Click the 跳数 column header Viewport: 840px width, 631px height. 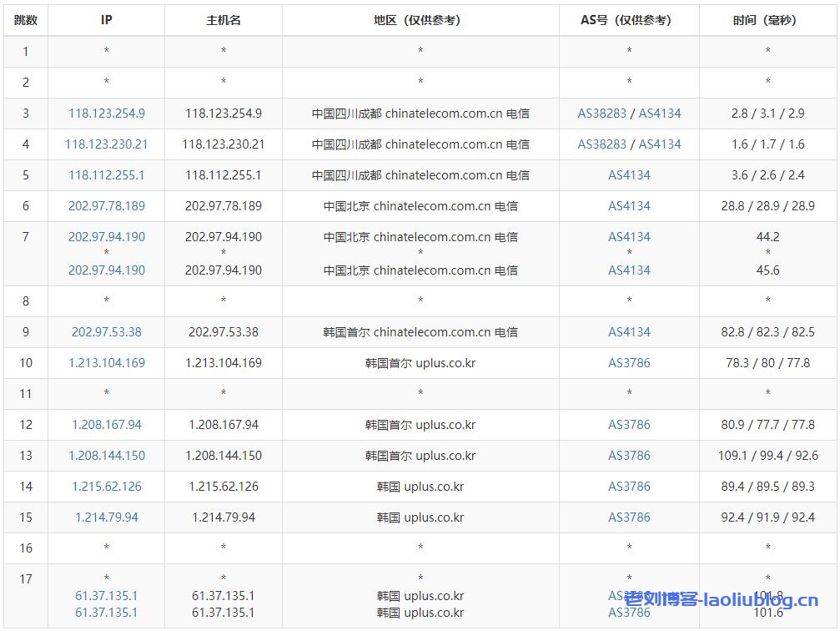pos(26,20)
